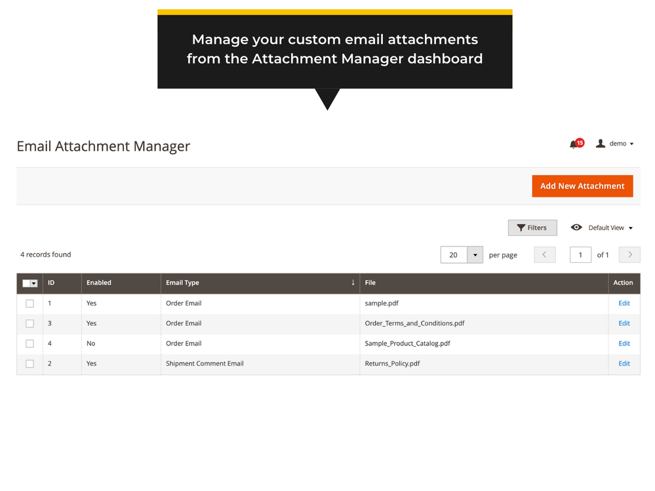Open the Default View dropdown

[x=610, y=228]
